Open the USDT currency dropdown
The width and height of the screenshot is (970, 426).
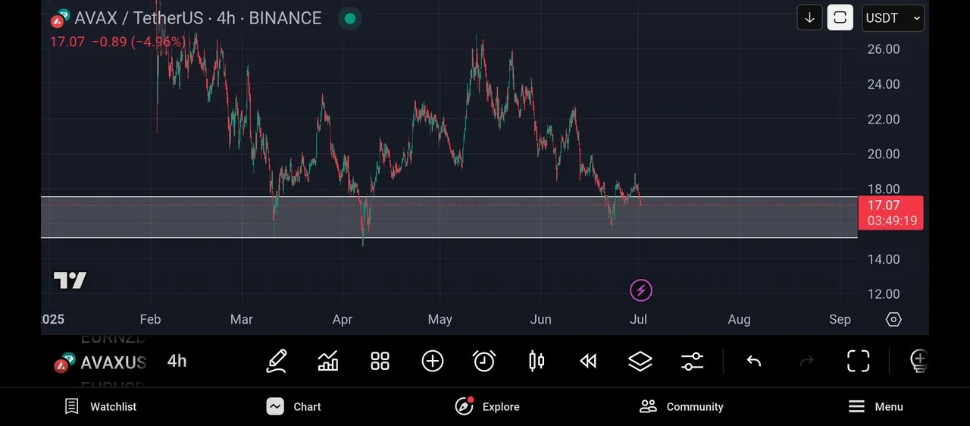coord(893,18)
